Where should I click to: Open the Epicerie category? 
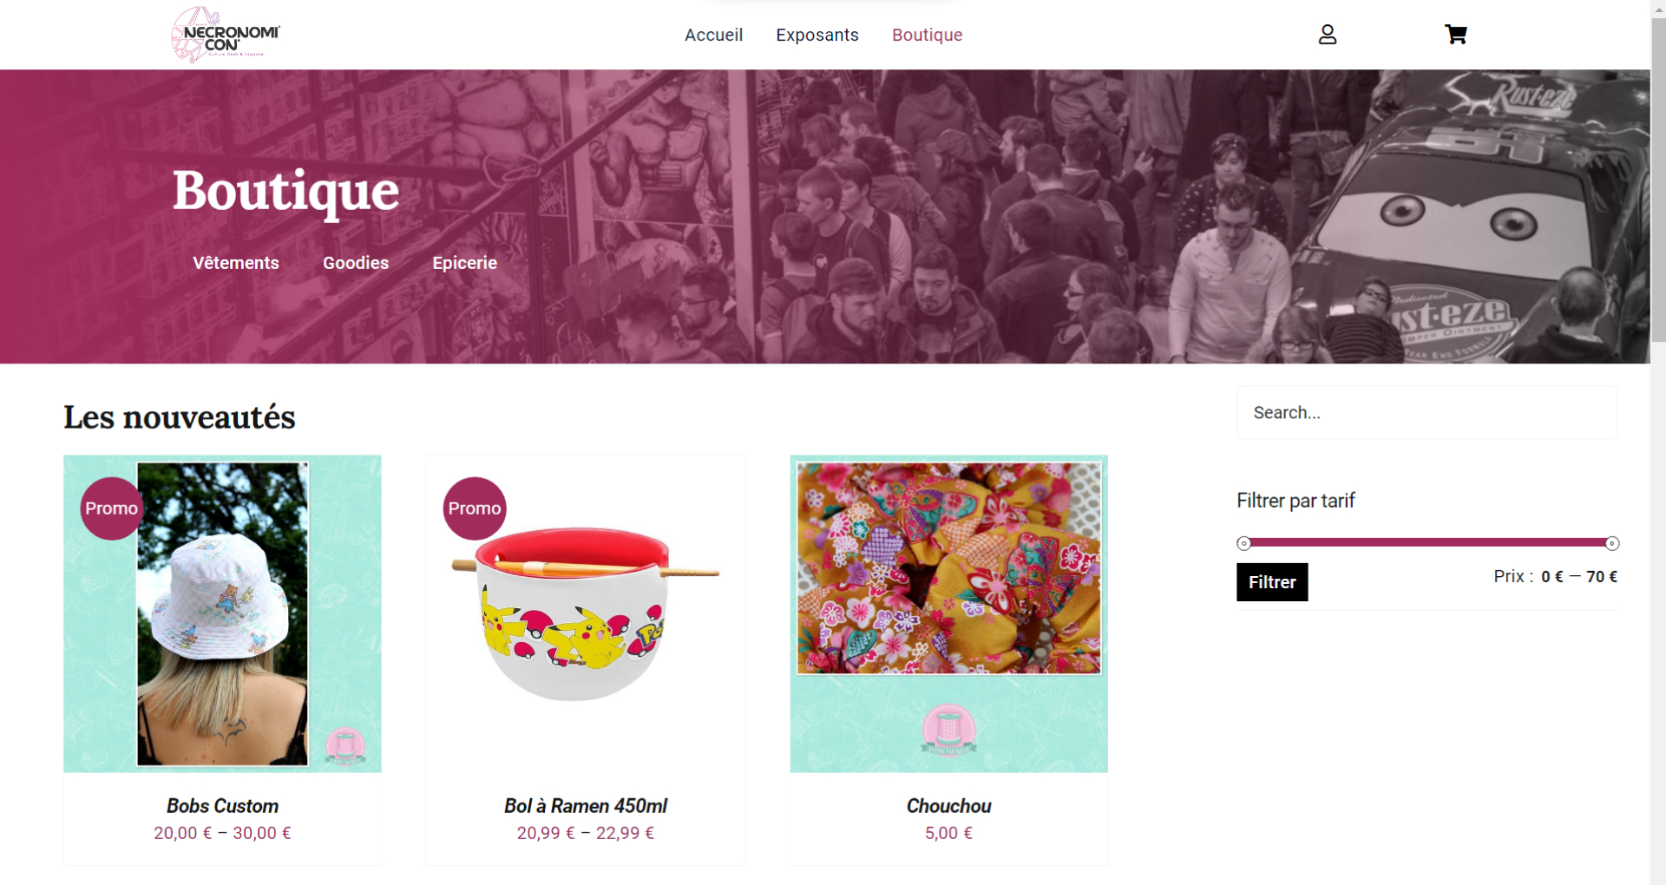[464, 263]
